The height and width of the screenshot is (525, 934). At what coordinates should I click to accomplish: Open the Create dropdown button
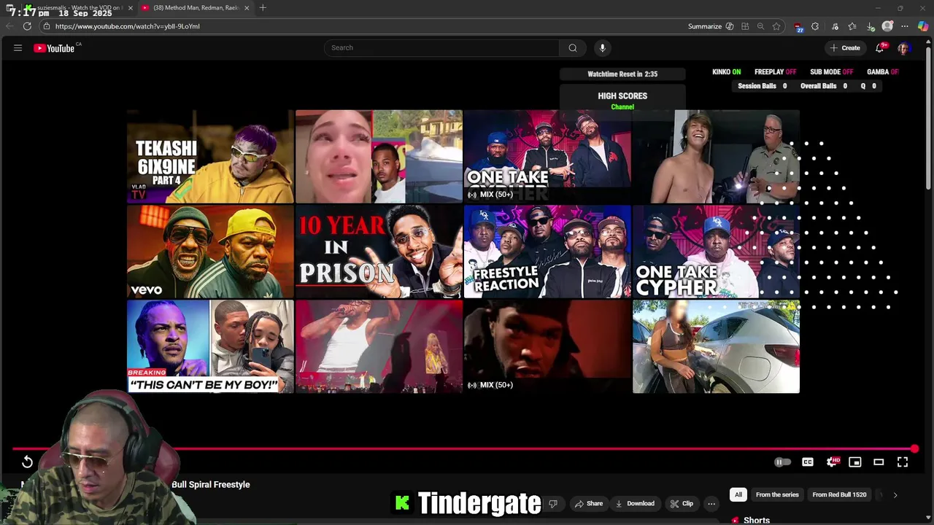coord(845,48)
